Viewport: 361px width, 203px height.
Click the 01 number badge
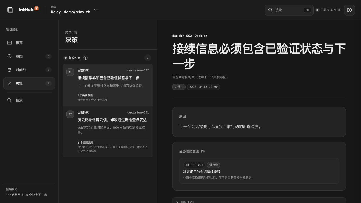[70, 72]
